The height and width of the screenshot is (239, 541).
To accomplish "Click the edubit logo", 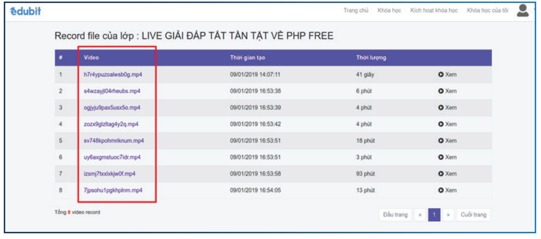I will coord(25,11).
